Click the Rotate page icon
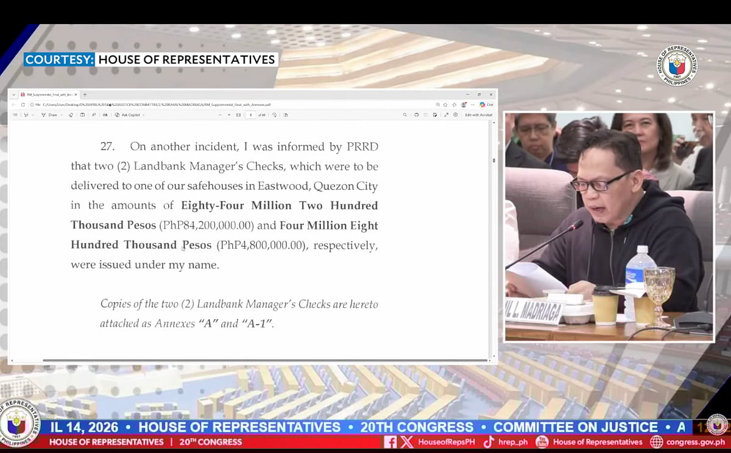Viewport: 731px width, 453px height. point(274,114)
